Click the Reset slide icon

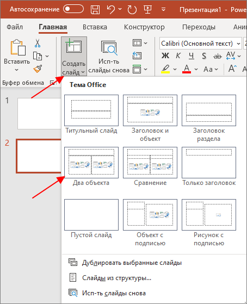tap(137, 56)
